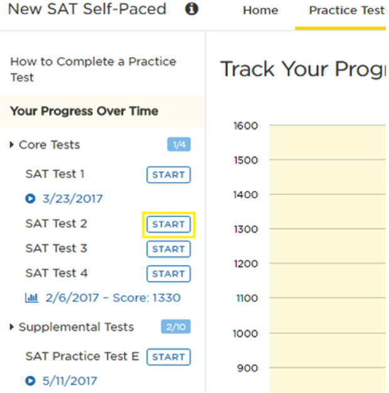
Task: Open the Home tab
Action: [x=260, y=11]
